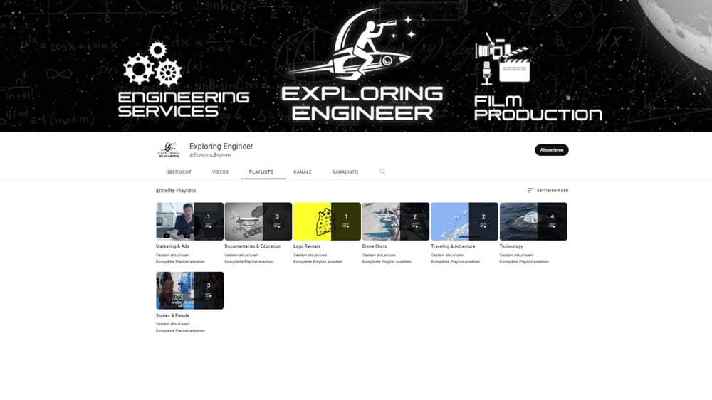Image resolution: width=712 pixels, height=400 pixels.
Task: Click the Erstellte Playlists heading
Action: [x=176, y=191]
